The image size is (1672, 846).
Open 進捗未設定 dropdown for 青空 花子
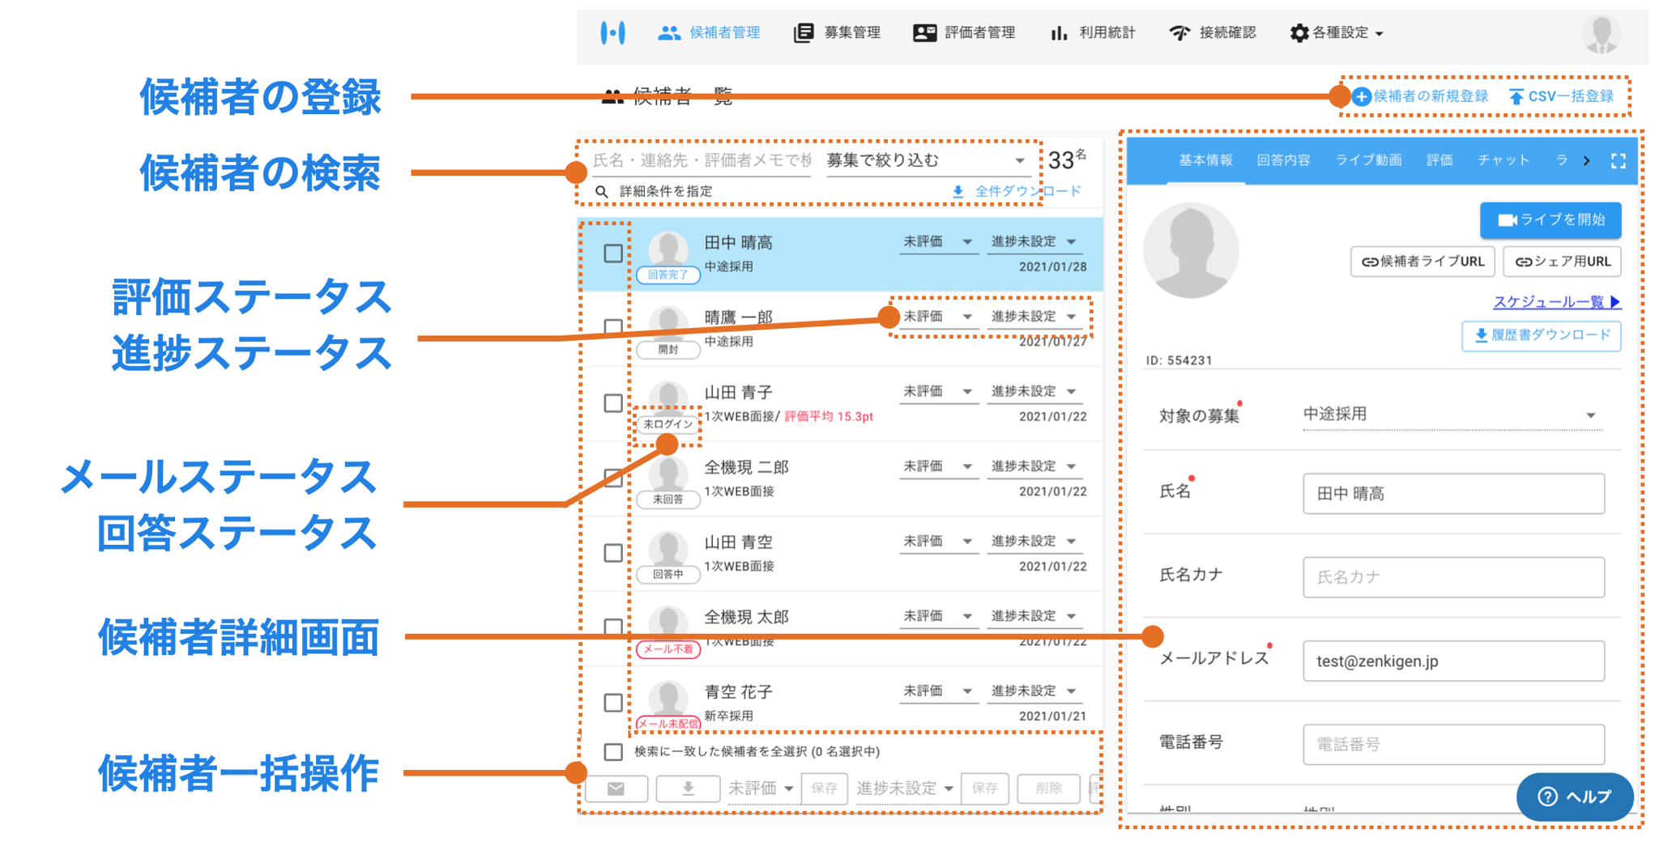pyautogui.click(x=1034, y=691)
